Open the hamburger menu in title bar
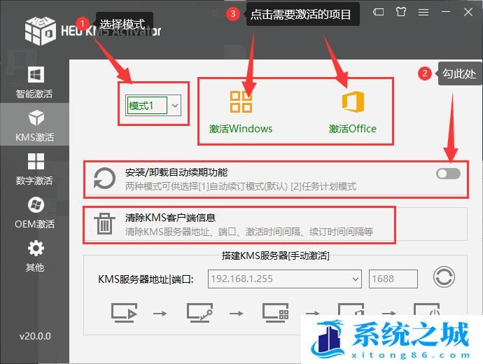This screenshot has height=364, width=483. (423, 12)
